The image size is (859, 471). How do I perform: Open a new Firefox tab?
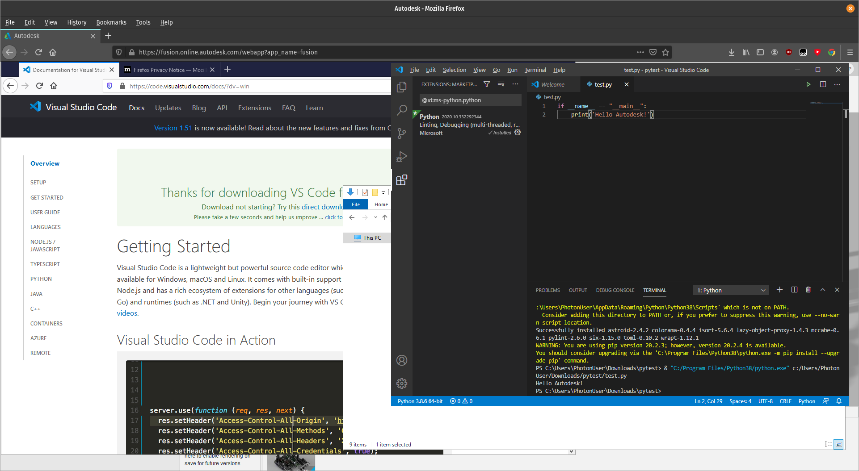click(x=108, y=36)
